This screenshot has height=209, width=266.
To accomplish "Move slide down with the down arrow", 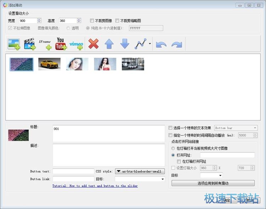I will tap(124, 44).
